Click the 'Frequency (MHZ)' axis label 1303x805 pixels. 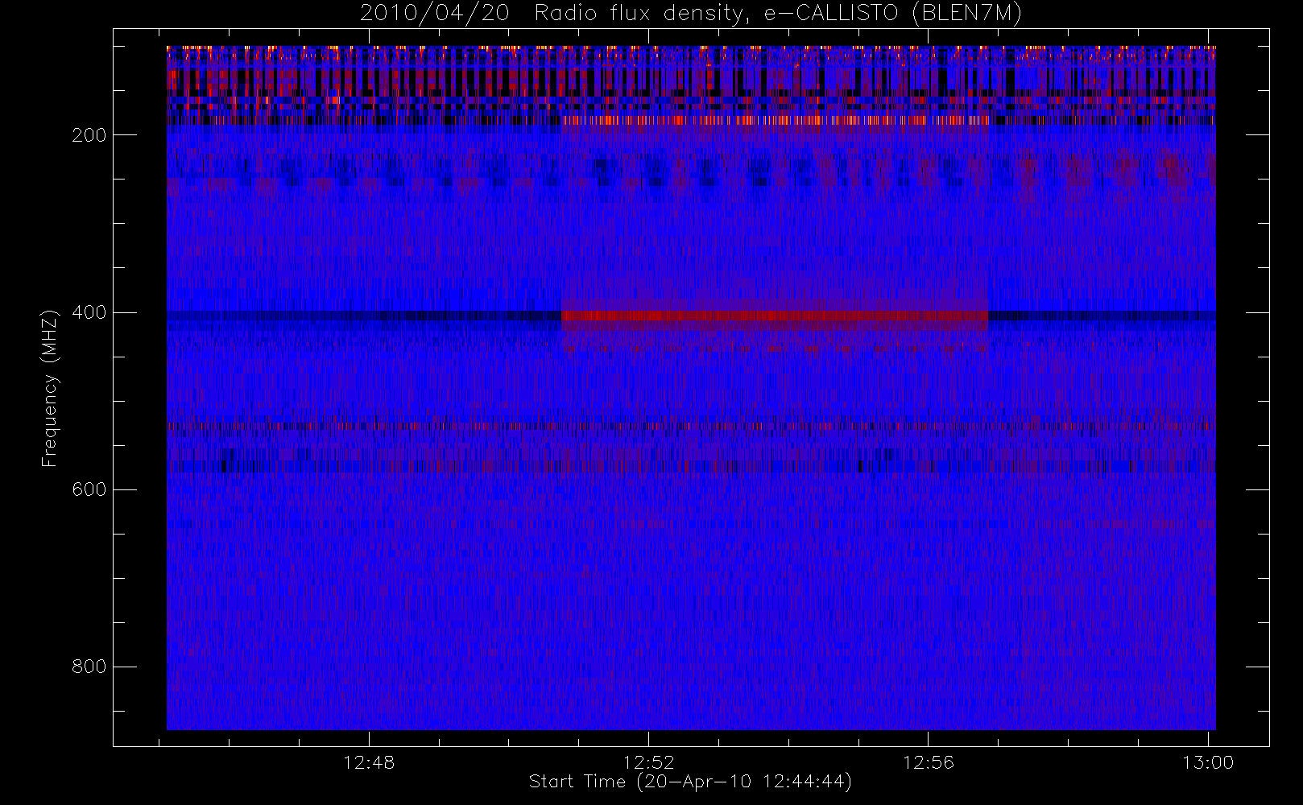pos(50,388)
